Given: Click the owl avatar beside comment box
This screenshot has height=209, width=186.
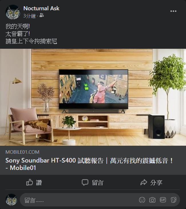Looking at the screenshot, I should point(11,200).
